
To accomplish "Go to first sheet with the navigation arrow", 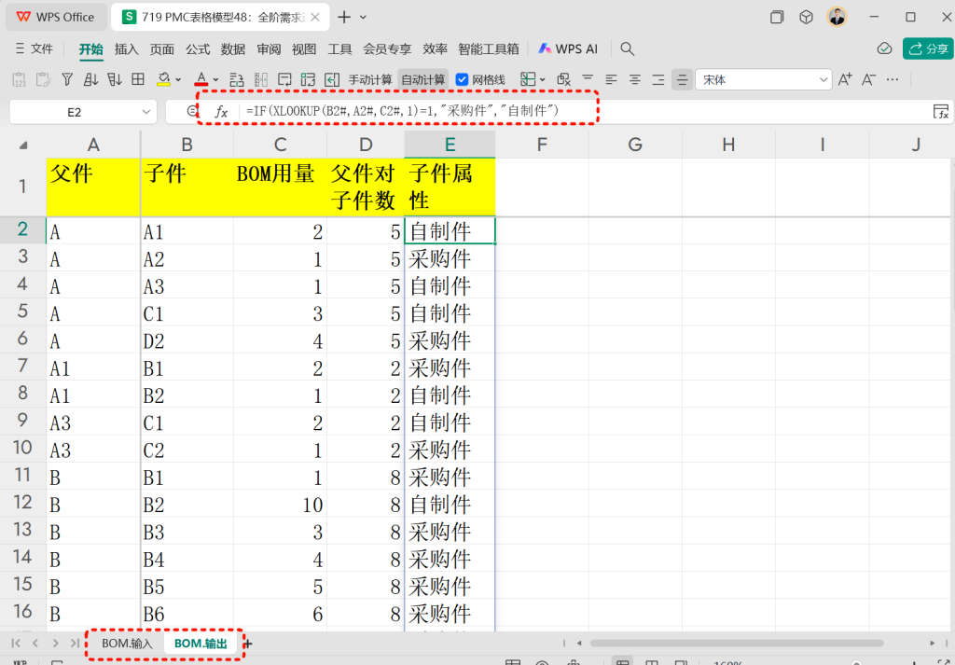I will [x=16, y=643].
